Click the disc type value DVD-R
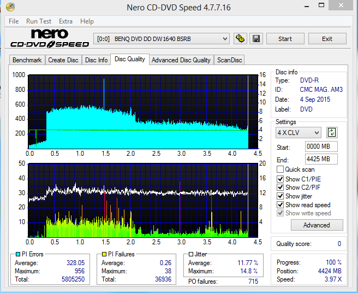 309,80
